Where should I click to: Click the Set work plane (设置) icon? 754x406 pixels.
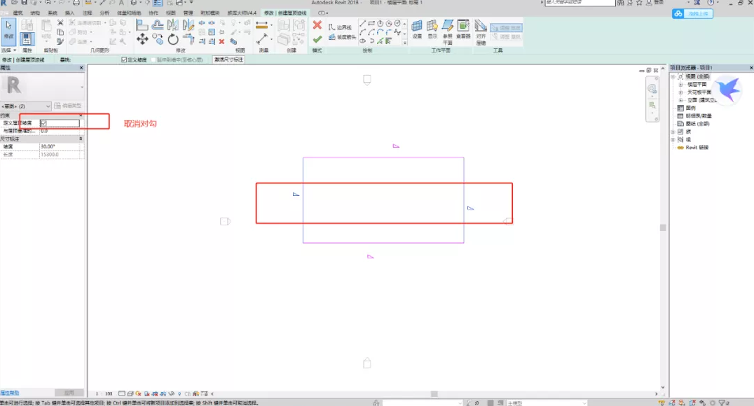[x=417, y=29]
